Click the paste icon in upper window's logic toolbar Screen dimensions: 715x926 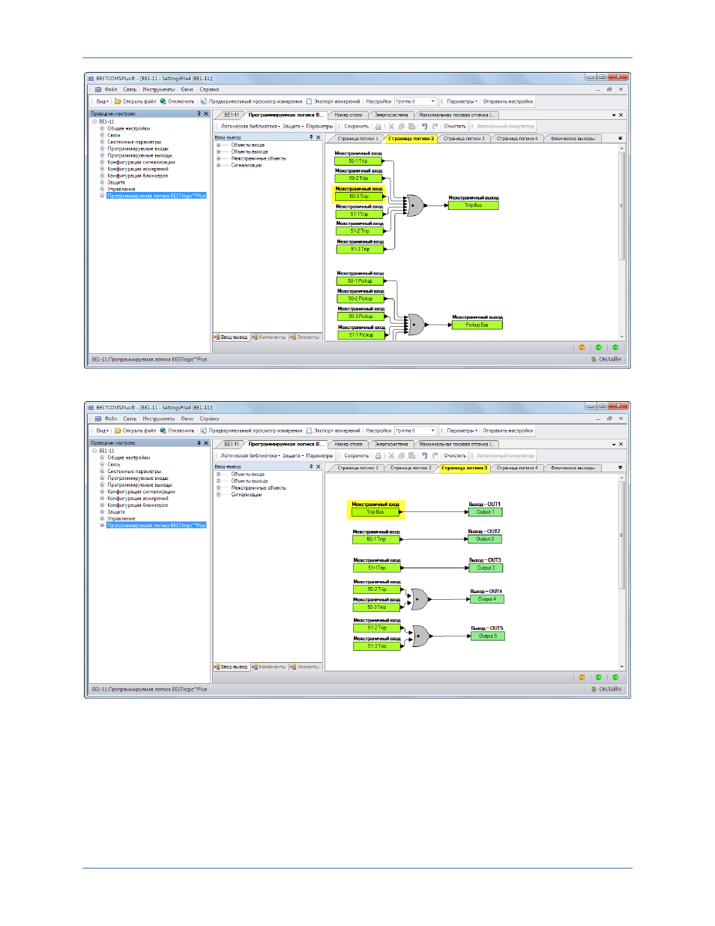coord(411,127)
